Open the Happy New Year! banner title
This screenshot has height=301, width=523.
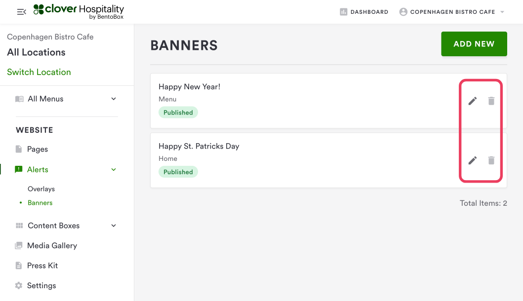189,87
